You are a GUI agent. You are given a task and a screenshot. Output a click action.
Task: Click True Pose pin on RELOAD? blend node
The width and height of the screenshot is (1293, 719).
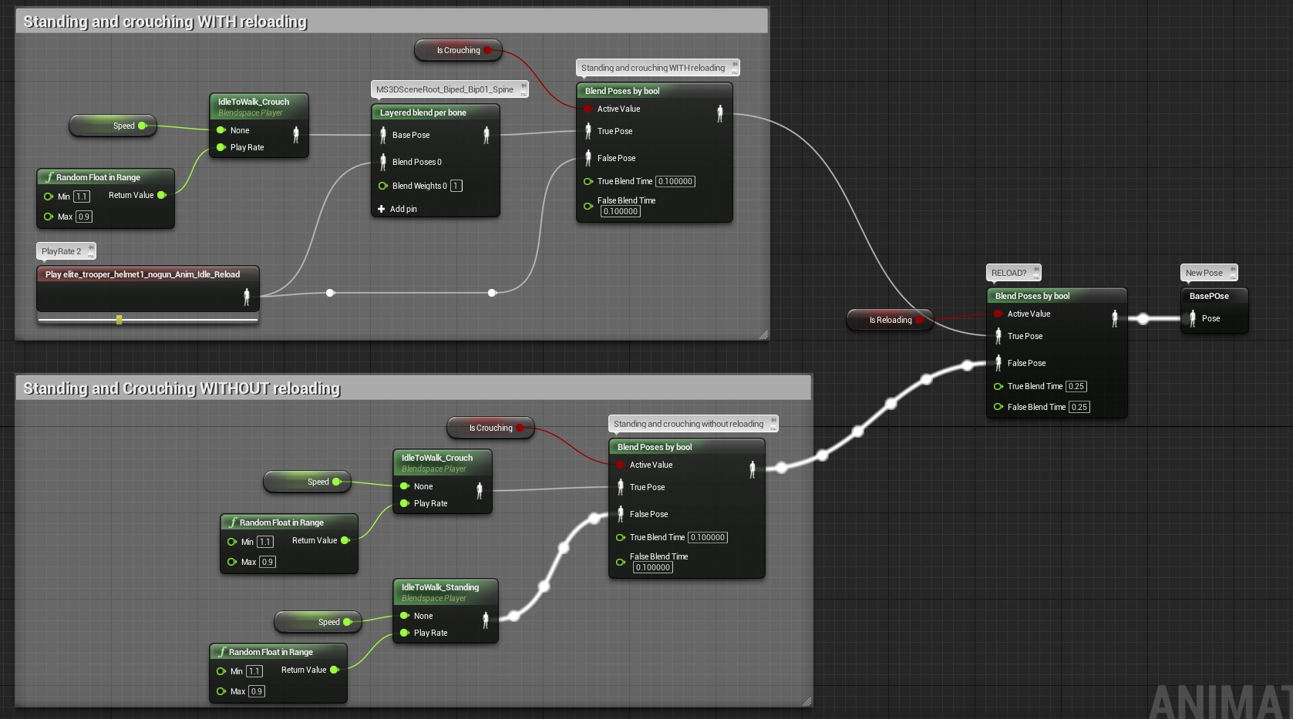(998, 336)
